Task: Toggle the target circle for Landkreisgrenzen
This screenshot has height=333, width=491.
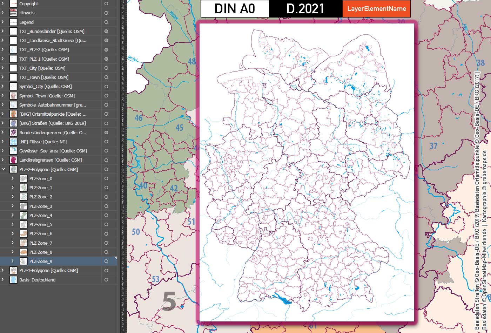Action: click(x=106, y=160)
